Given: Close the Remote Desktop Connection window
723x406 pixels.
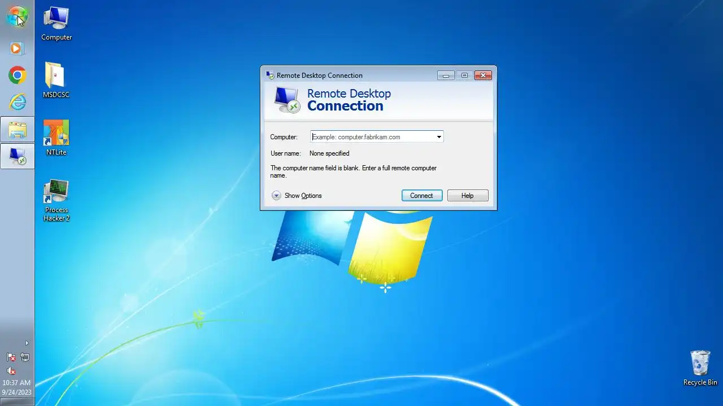Looking at the screenshot, I should click(483, 75).
